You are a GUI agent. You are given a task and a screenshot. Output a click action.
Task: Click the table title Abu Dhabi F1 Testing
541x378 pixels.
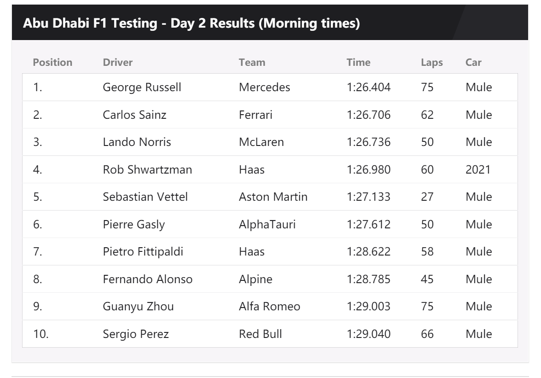tap(191, 23)
